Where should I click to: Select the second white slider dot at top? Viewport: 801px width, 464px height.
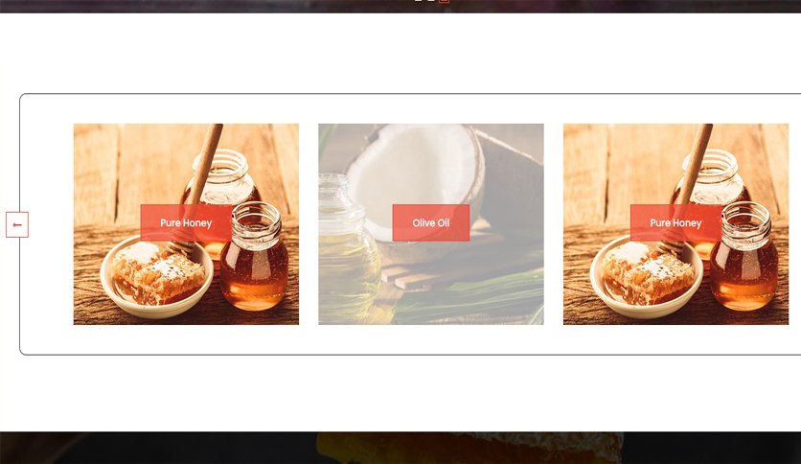[x=431, y=1]
